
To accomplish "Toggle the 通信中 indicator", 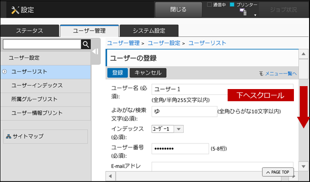I will click(x=209, y=5).
